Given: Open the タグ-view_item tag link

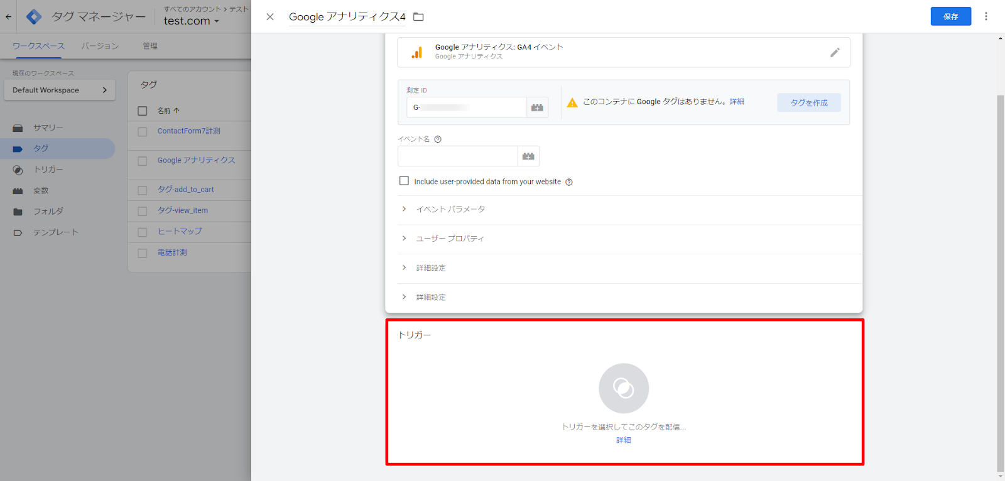Looking at the screenshot, I should point(183,211).
